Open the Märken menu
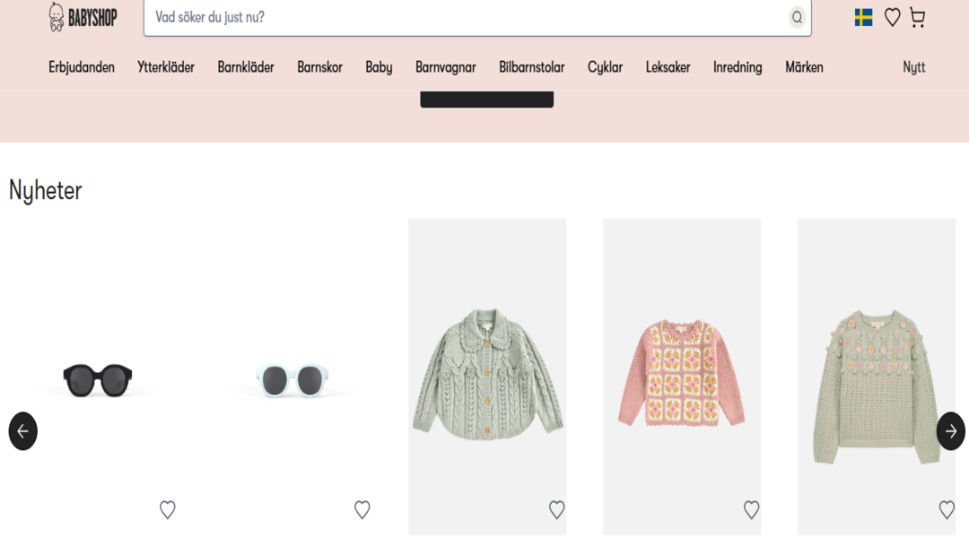 804,67
